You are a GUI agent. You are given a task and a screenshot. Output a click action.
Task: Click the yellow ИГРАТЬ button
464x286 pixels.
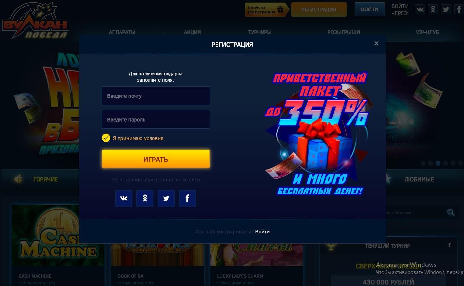[156, 159]
